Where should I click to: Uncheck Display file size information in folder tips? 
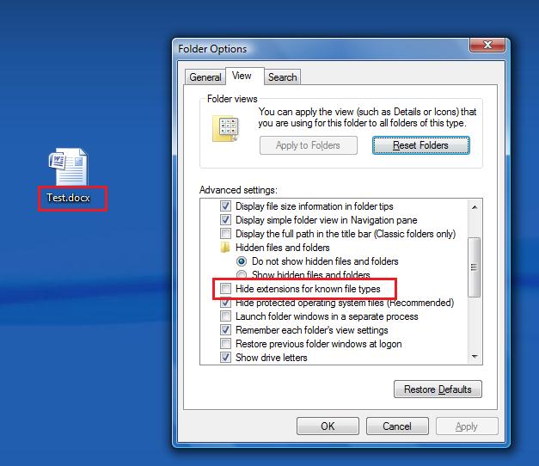point(225,206)
